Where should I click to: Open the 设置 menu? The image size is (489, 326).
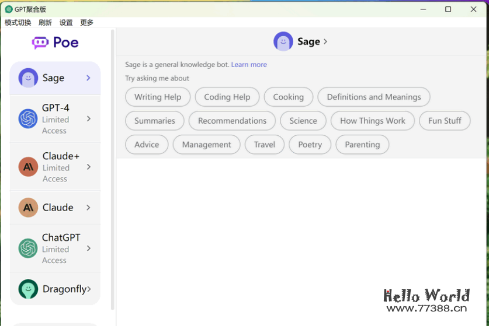66,23
